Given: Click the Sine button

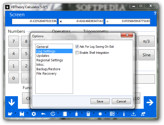Looking at the screenshot, I should tap(147, 55).
